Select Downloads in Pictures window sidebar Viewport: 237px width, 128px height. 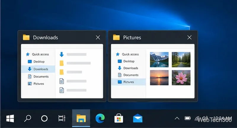[128, 68]
